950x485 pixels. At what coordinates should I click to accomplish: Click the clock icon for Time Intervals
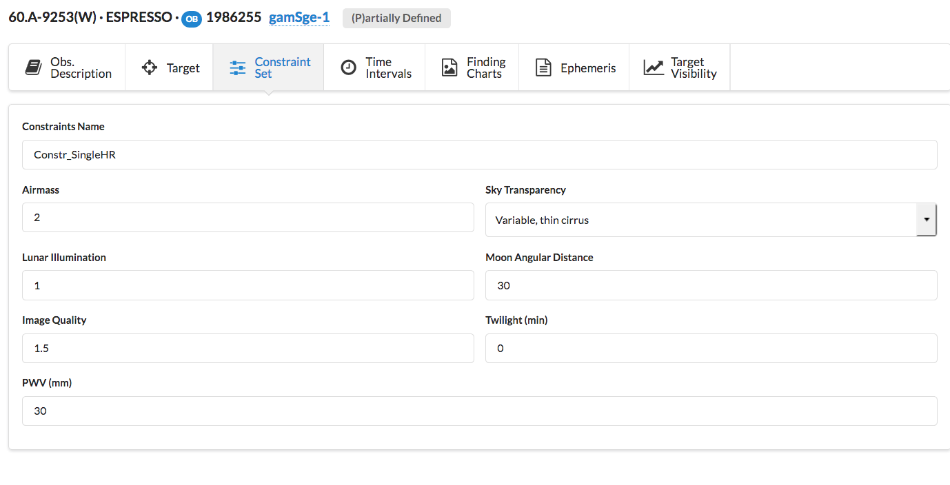pos(350,68)
